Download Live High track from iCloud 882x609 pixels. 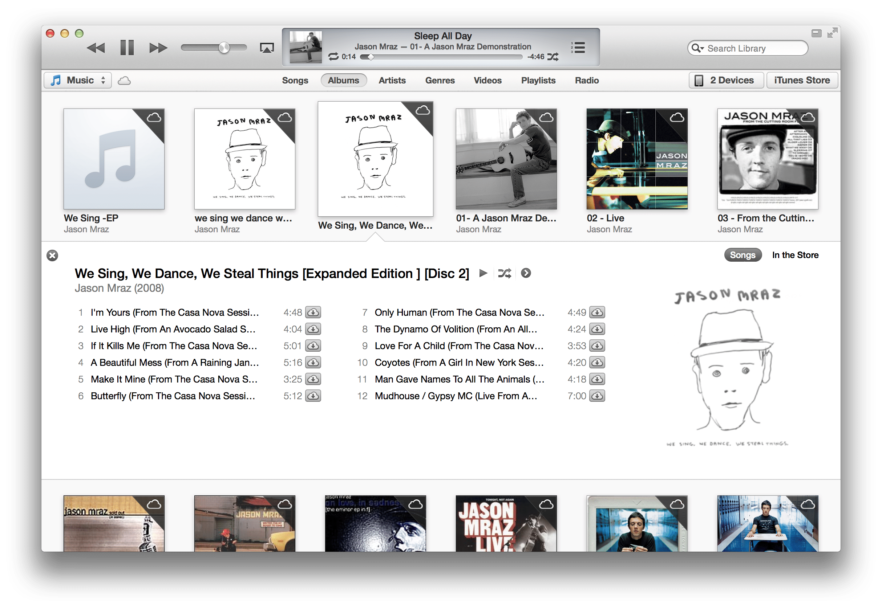[x=313, y=329]
